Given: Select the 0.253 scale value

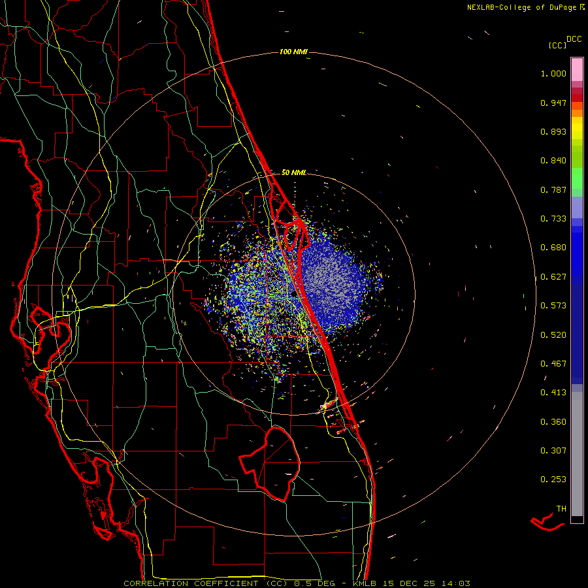Looking at the screenshot, I should (553, 480).
